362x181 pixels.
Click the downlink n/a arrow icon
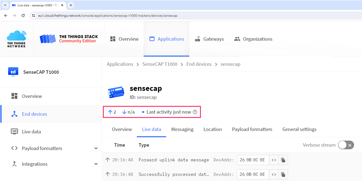click(124, 112)
